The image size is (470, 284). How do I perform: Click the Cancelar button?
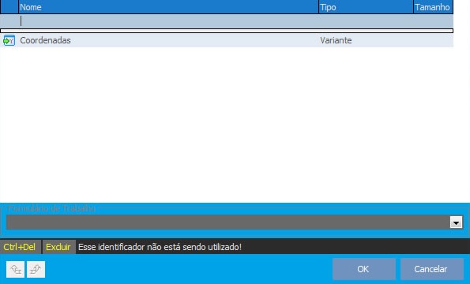(x=431, y=269)
